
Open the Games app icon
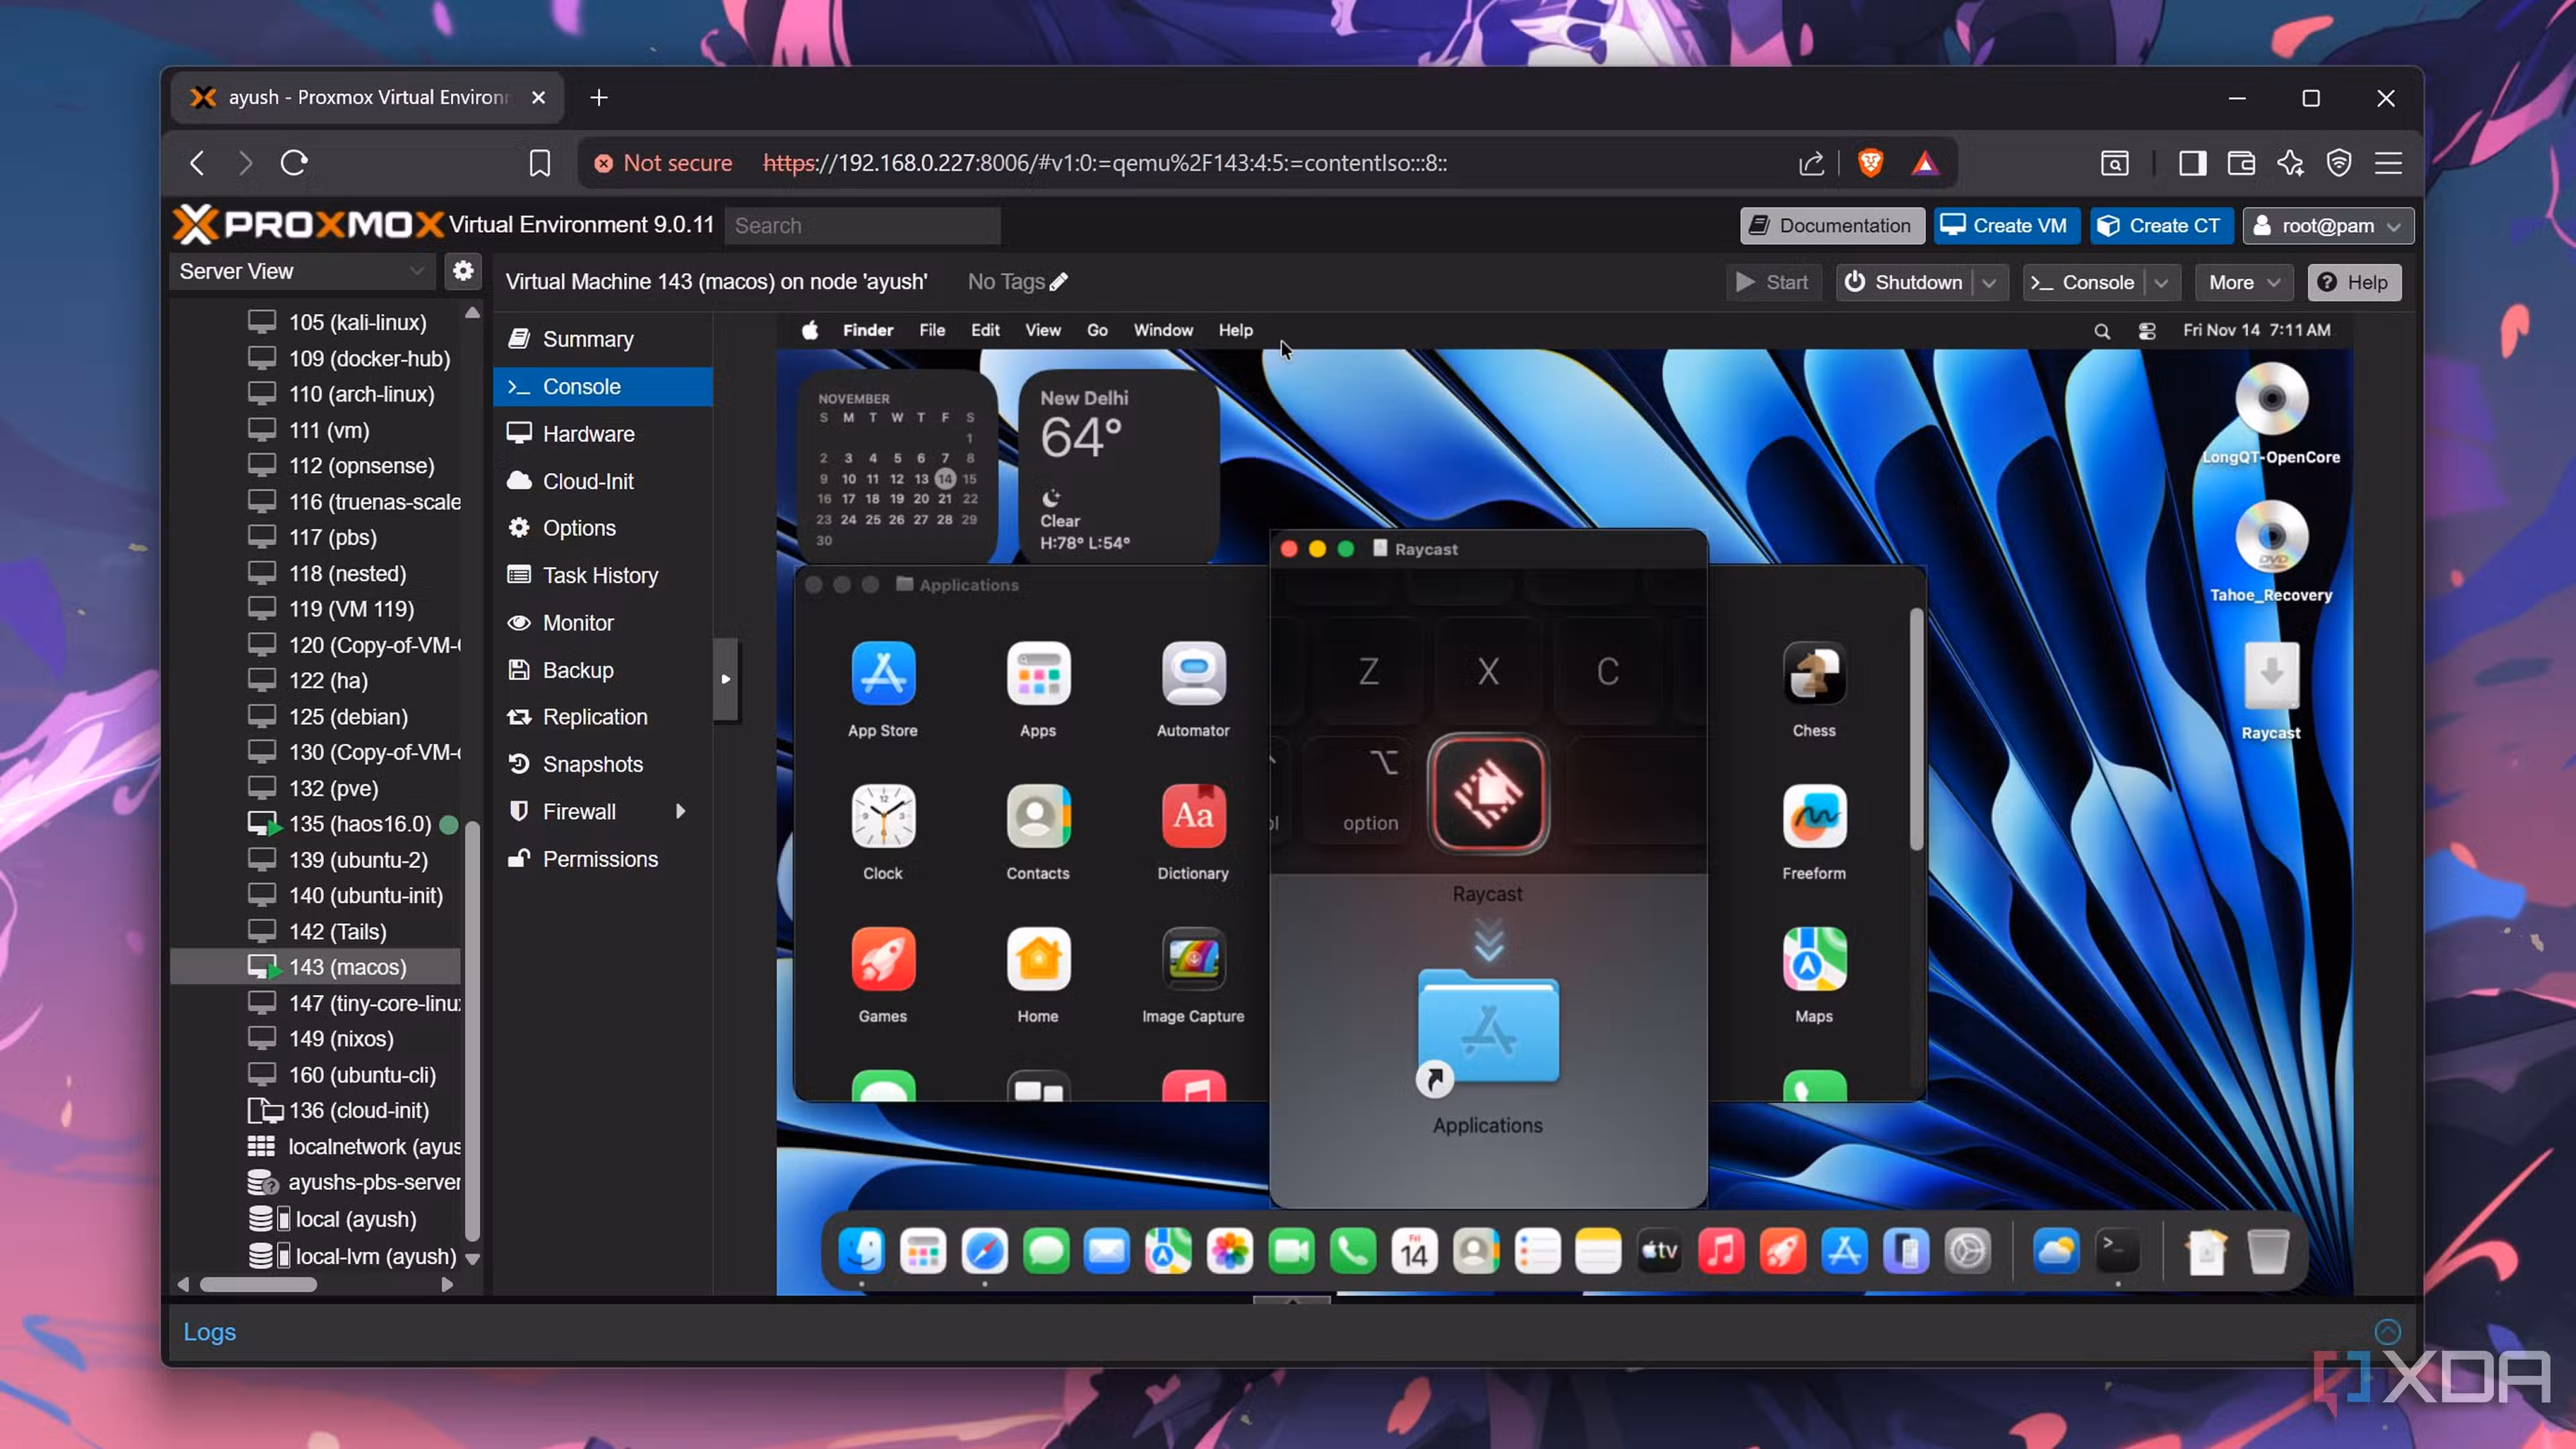coord(883,959)
